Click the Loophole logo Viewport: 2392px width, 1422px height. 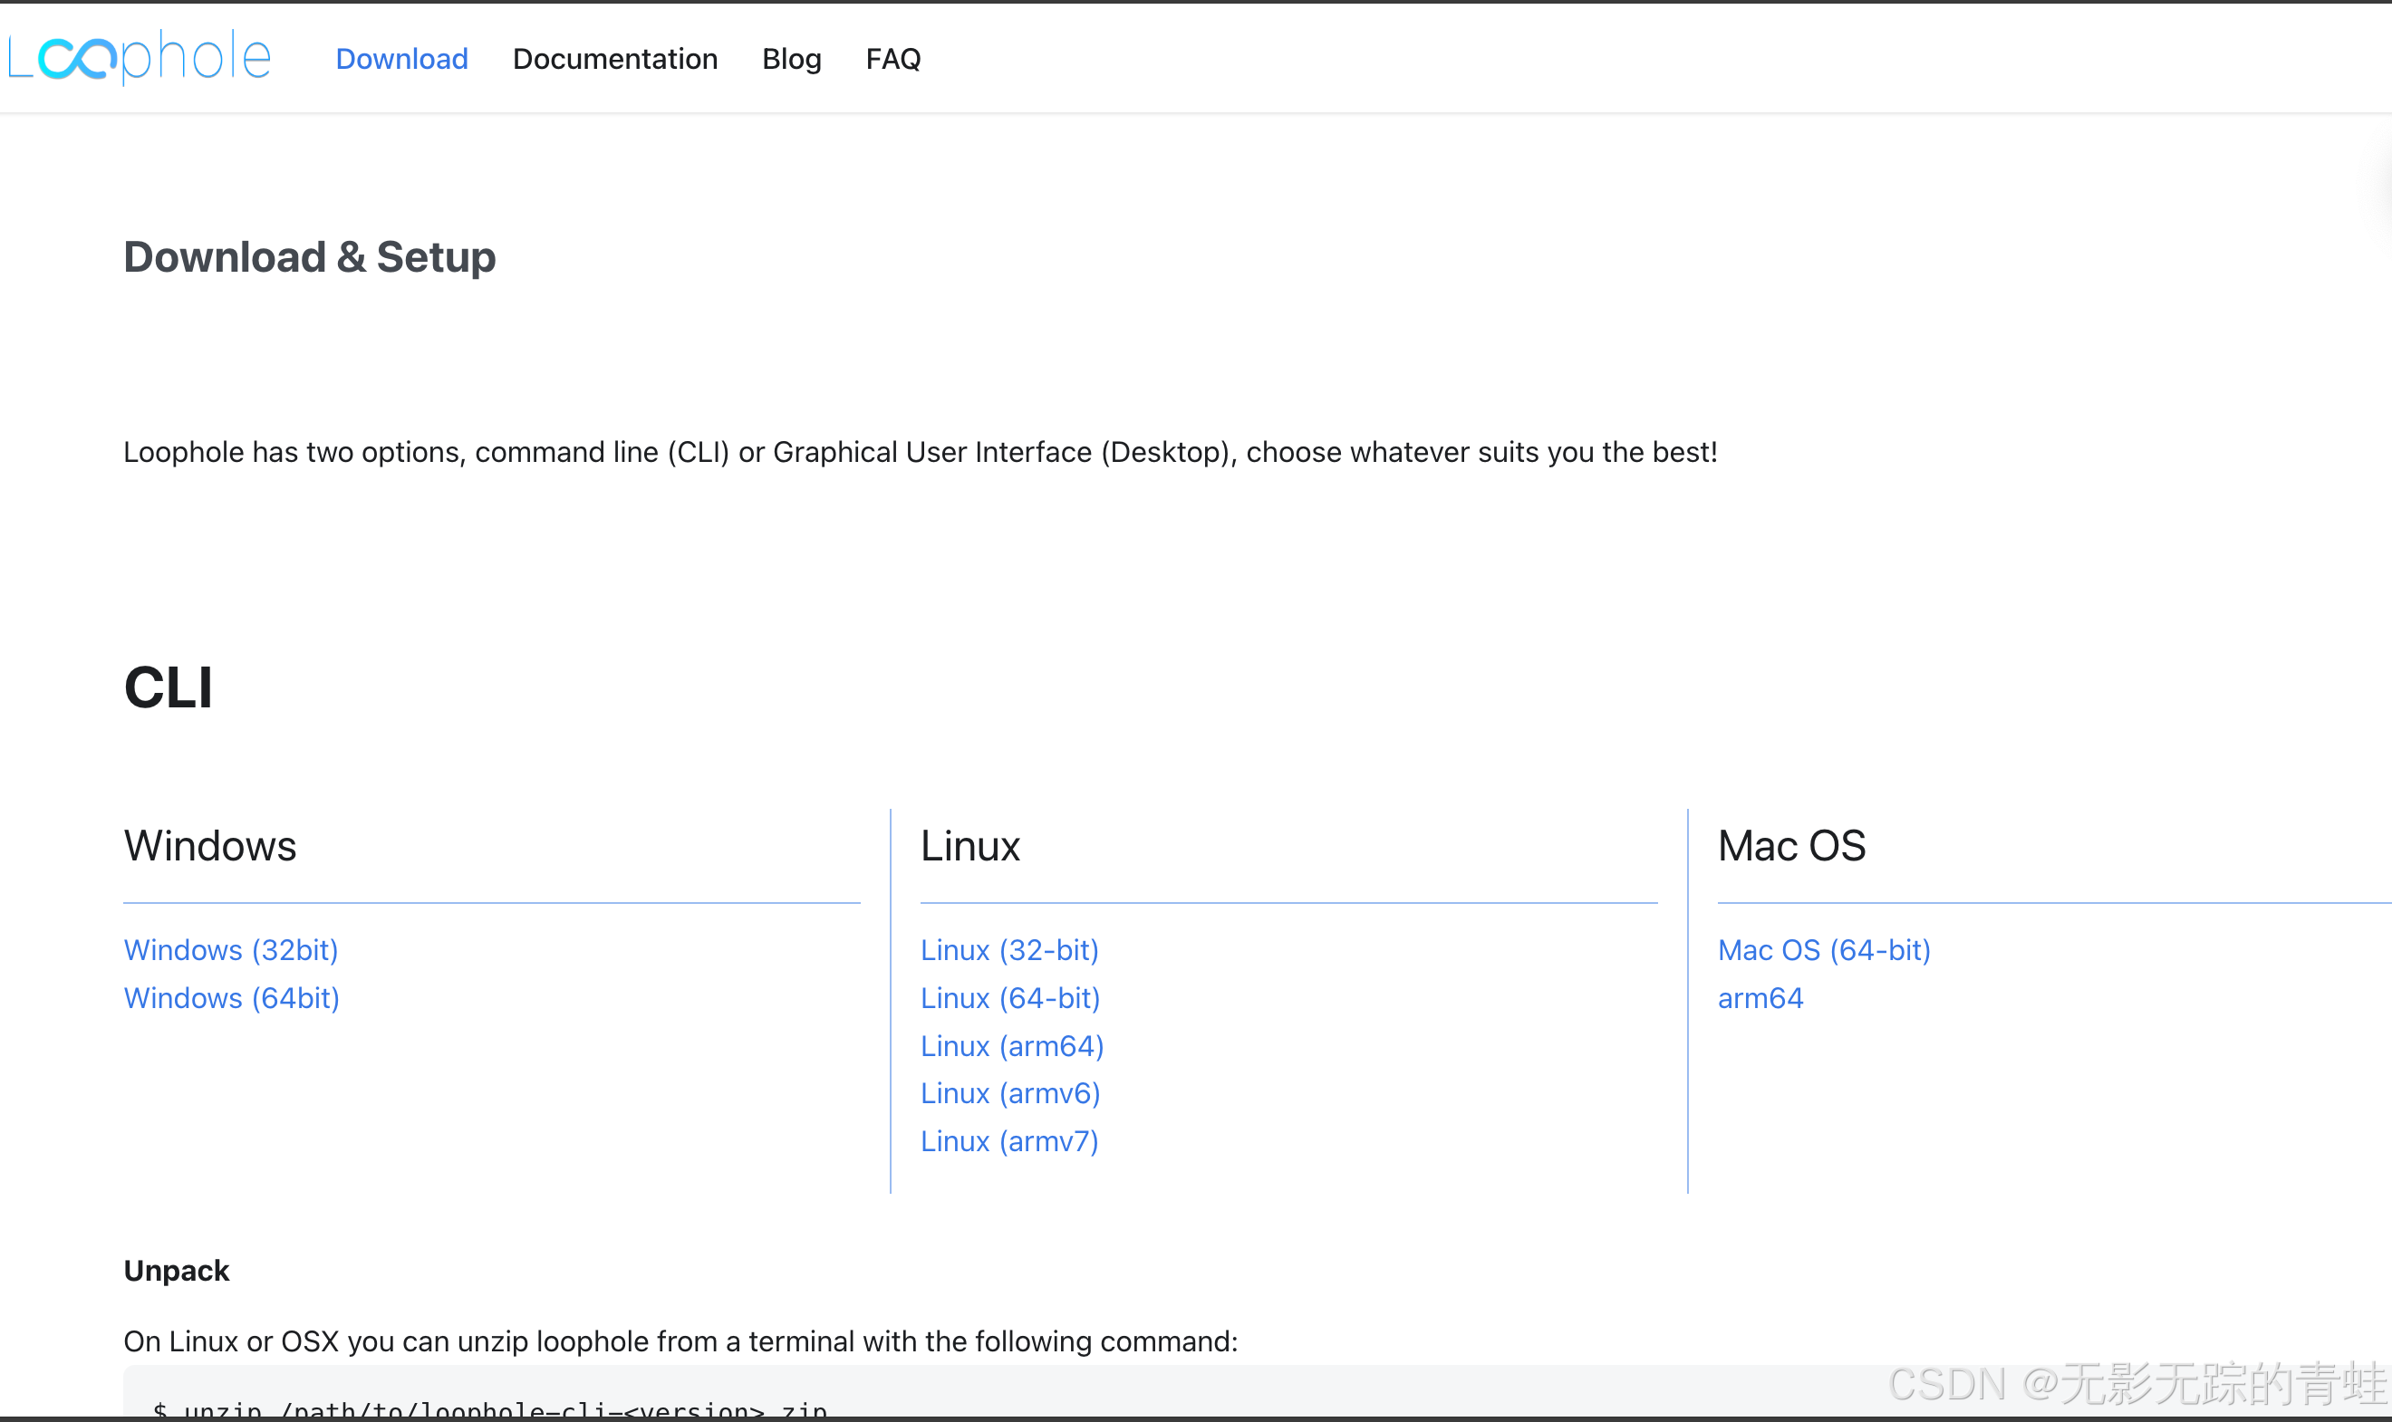pos(140,57)
